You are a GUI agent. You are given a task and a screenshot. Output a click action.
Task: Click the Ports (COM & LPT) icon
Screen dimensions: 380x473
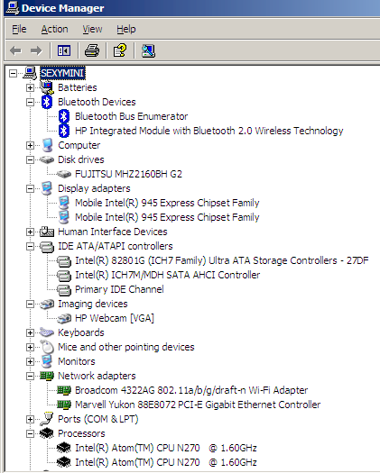[x=47, y=419]
